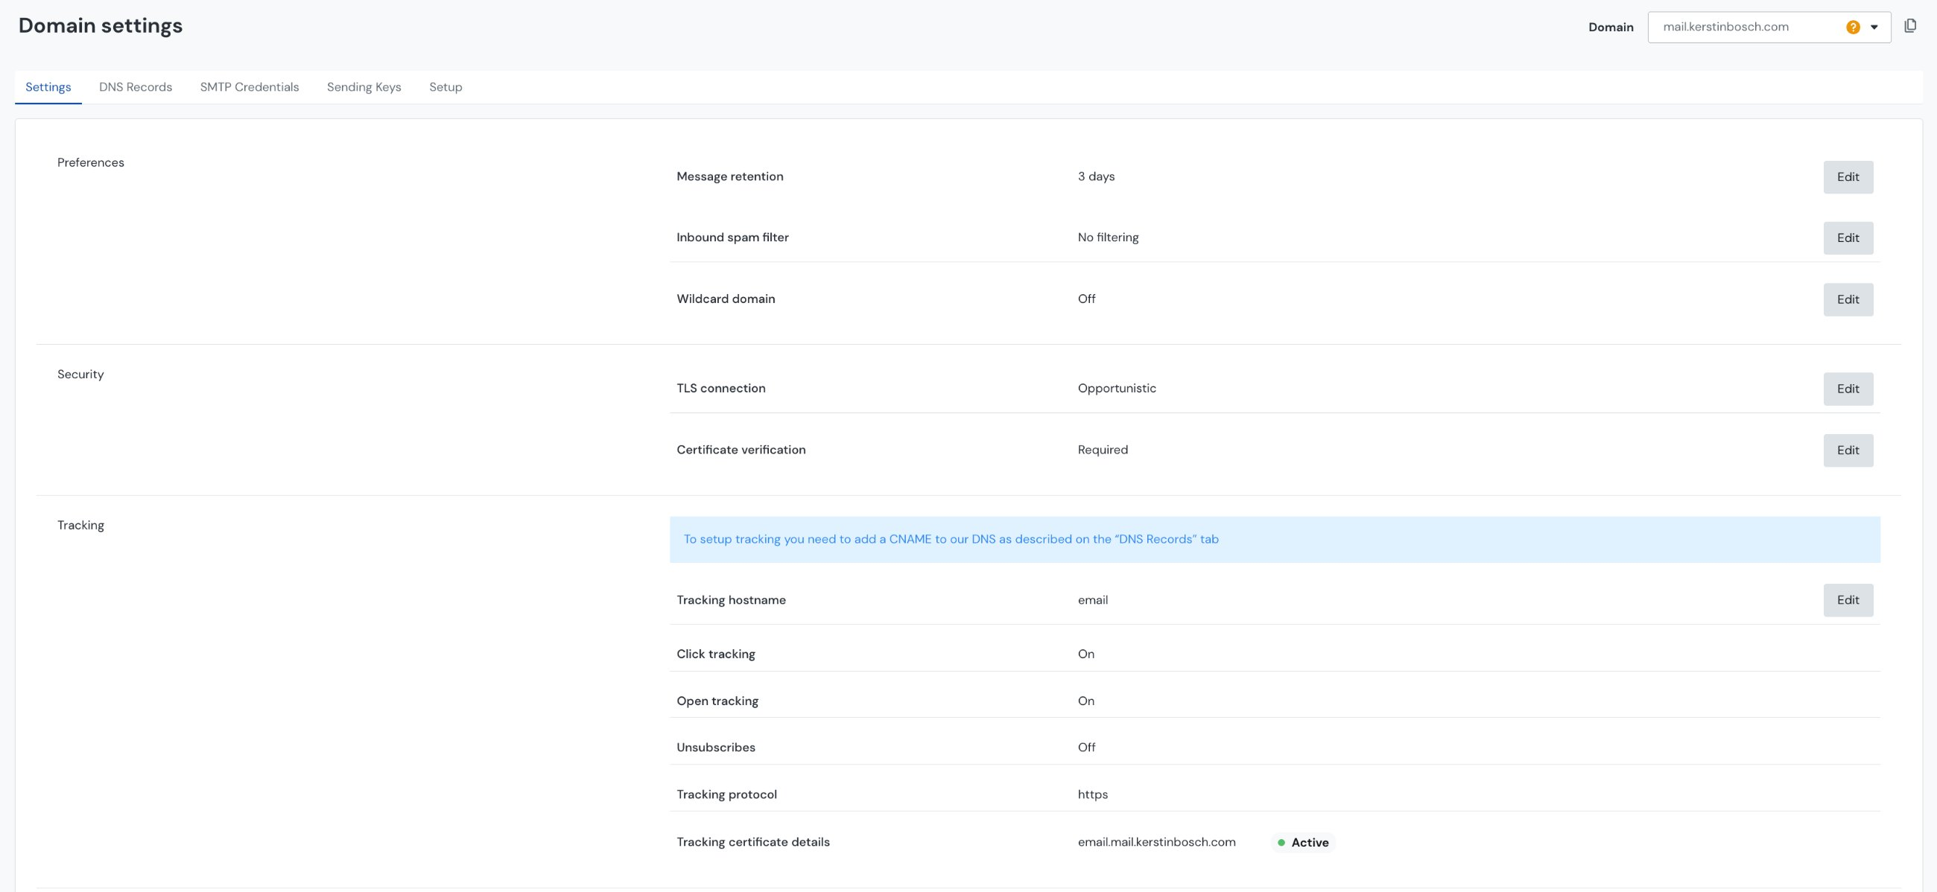Select the 'Off' value for Unsubscribes
The height and width of the screenshot is (892, 1937).
[1085, 747]
